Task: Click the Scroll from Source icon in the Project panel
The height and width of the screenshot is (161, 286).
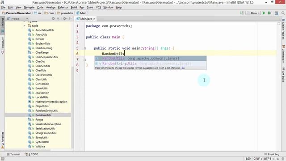Action: point(53,19)
